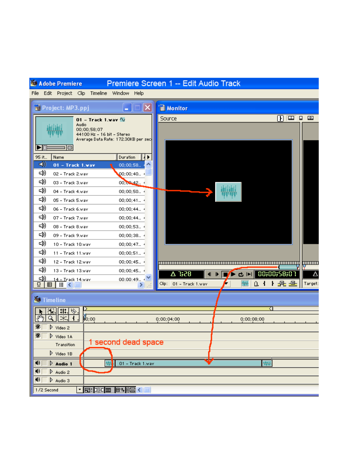Open the Window menu
The width and height of the screenshot is (359, 464).
tap(121, 93)
